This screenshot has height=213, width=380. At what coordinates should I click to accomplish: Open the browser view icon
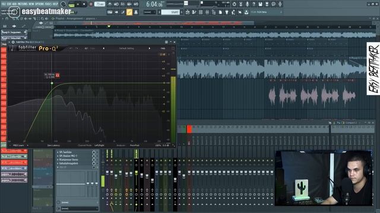(214, 12)
